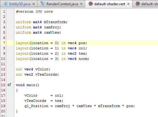The width and height of the screenshot is (158, 117).
Task: Place cursor on the #version 330 core line
Action: click(x=34, y=11)
